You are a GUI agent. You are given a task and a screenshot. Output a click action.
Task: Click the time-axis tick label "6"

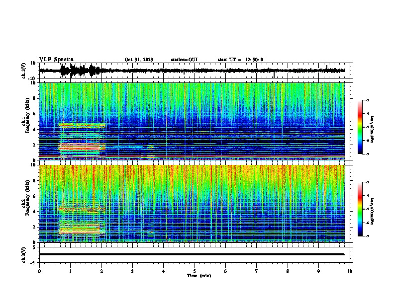[226, 271]
